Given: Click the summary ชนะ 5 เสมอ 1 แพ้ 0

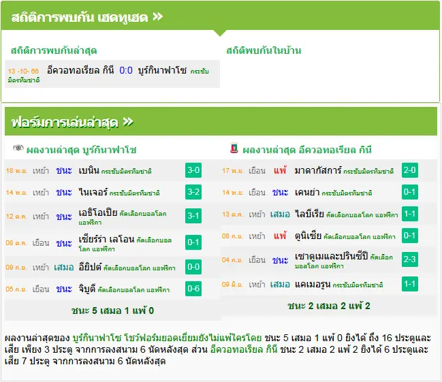Looking at the screenshot, I should [112, 311].
